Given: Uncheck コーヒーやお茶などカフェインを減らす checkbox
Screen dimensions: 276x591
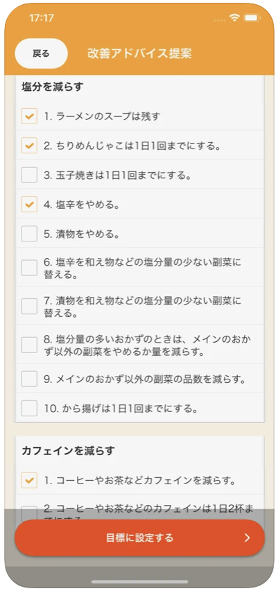Looking at the screenshot, I should 29,480.
